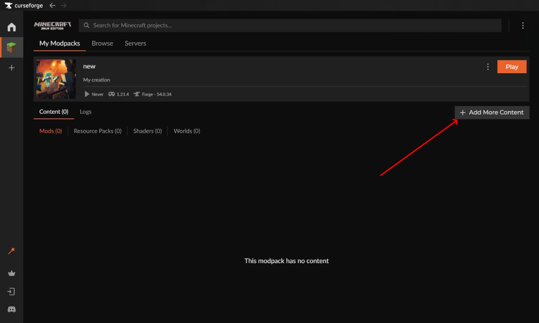The image size is (539, 323).
Task: Select the Mods (0) filter
Action: pyautogui.click(x=50, y=131)
